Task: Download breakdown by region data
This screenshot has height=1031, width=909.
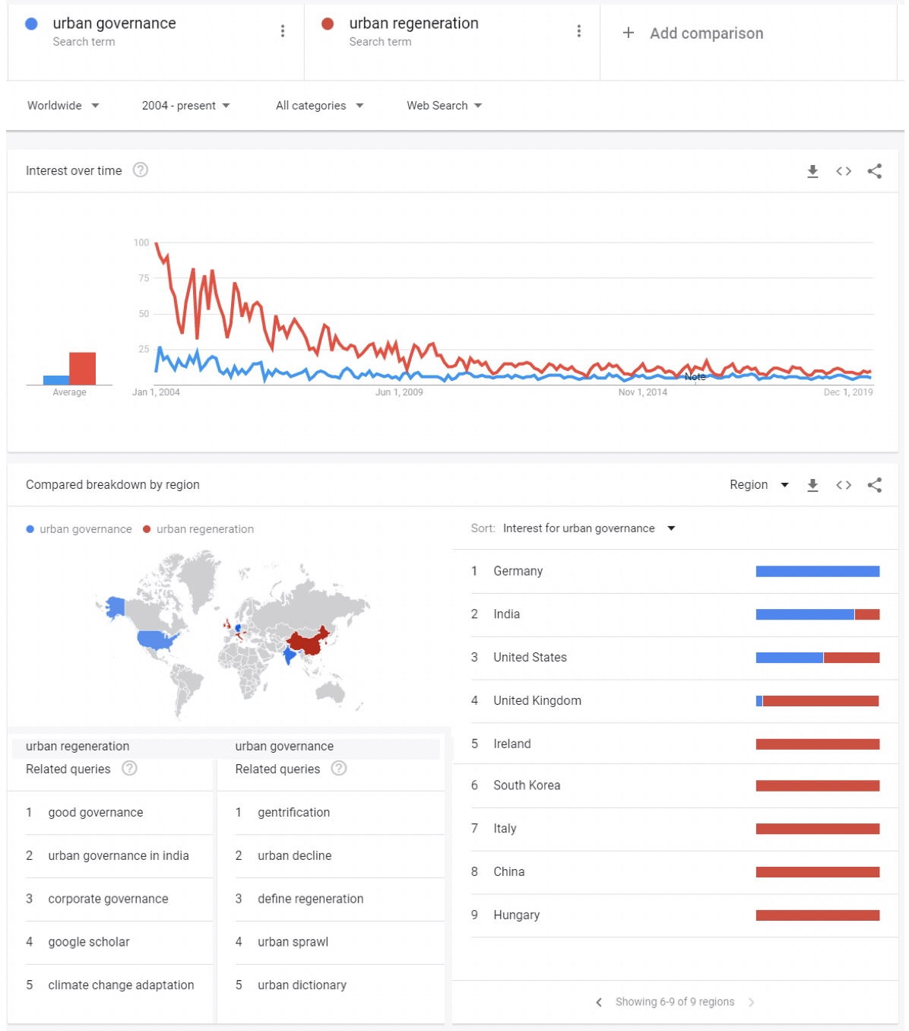Action: [x=812, y=485]
